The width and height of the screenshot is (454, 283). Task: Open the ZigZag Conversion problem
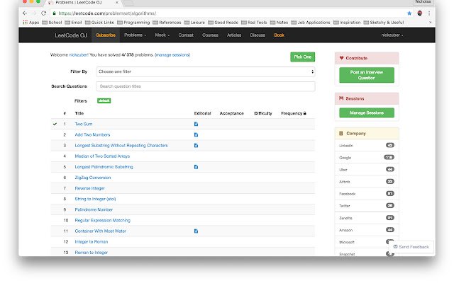[93, 178]
